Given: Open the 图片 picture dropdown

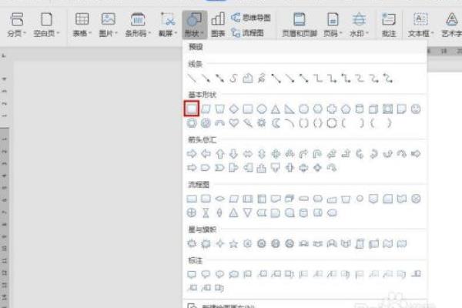Looking at the screenshot, I should point(108,25).
